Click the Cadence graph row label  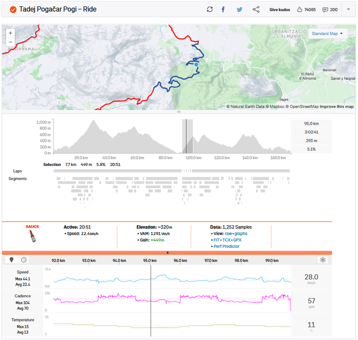(23, 296)
